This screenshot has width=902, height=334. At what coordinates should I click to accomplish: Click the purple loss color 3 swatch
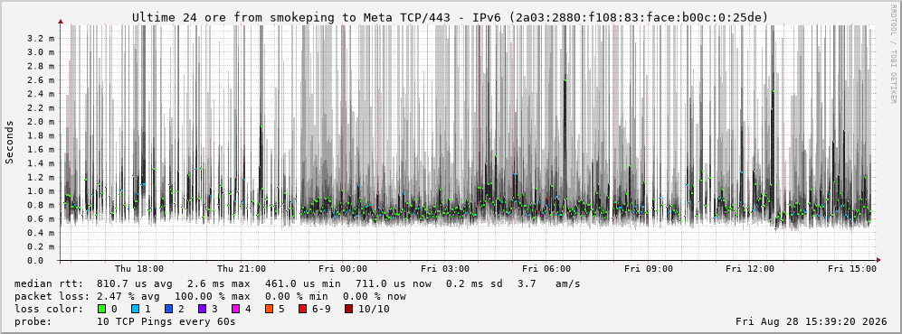point(202,310)
